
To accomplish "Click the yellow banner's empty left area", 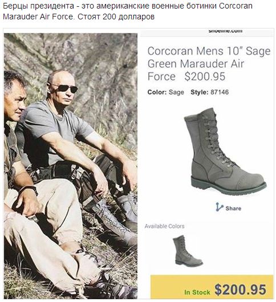I will [x=167, y=285].
